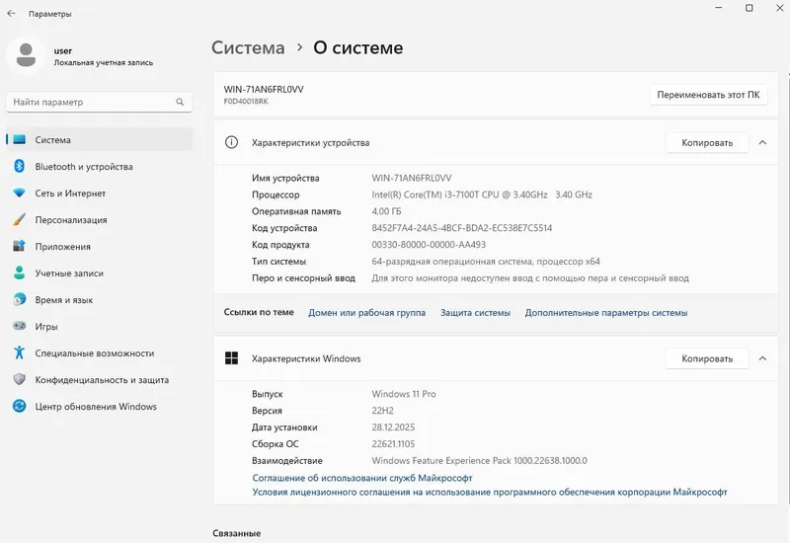Click the info icon beside Характеристики устройства
This screenshot has height=543, width=790.
point(231,142)
